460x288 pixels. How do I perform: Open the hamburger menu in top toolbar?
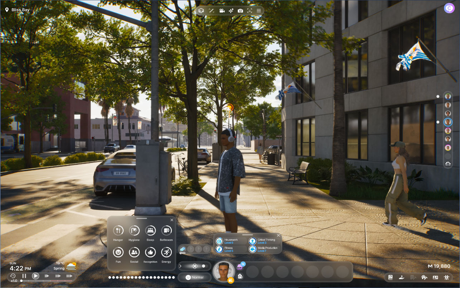259,11
